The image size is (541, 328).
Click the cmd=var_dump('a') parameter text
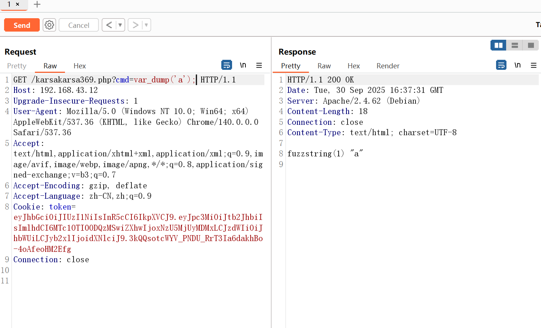point(156,79)
